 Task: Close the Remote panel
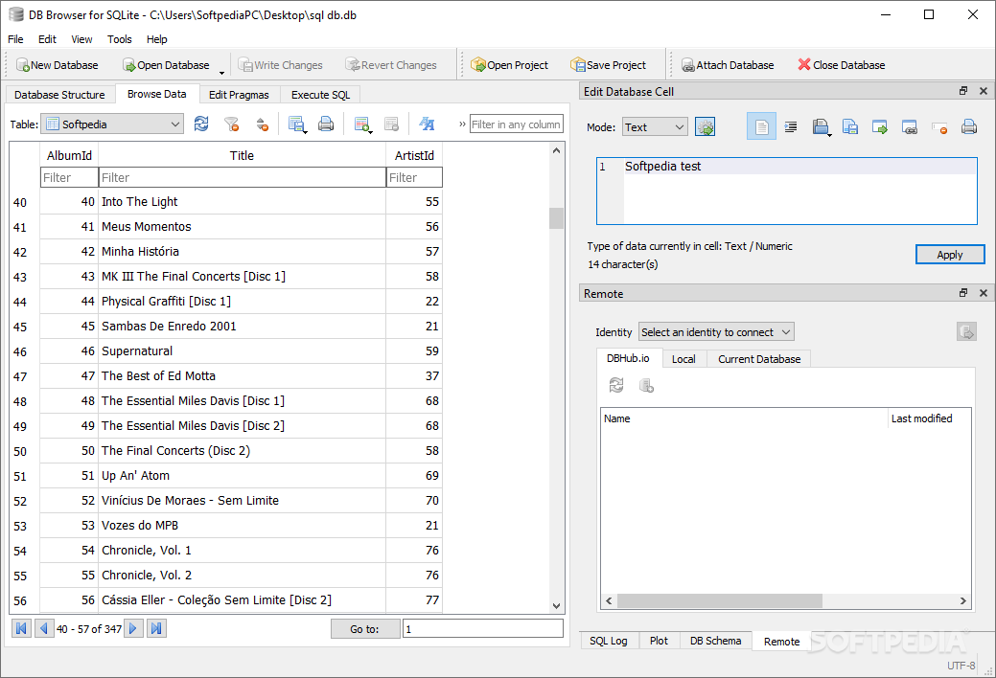[x=984, y=293]
